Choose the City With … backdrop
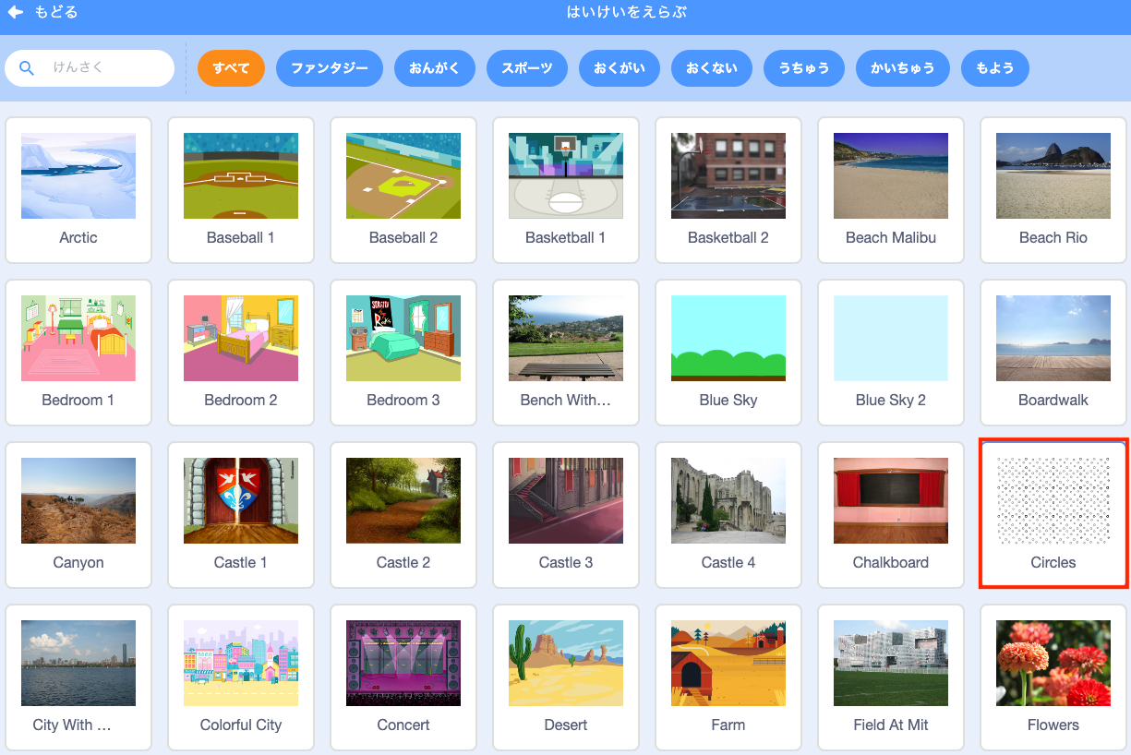 click(x=78, y=677)
